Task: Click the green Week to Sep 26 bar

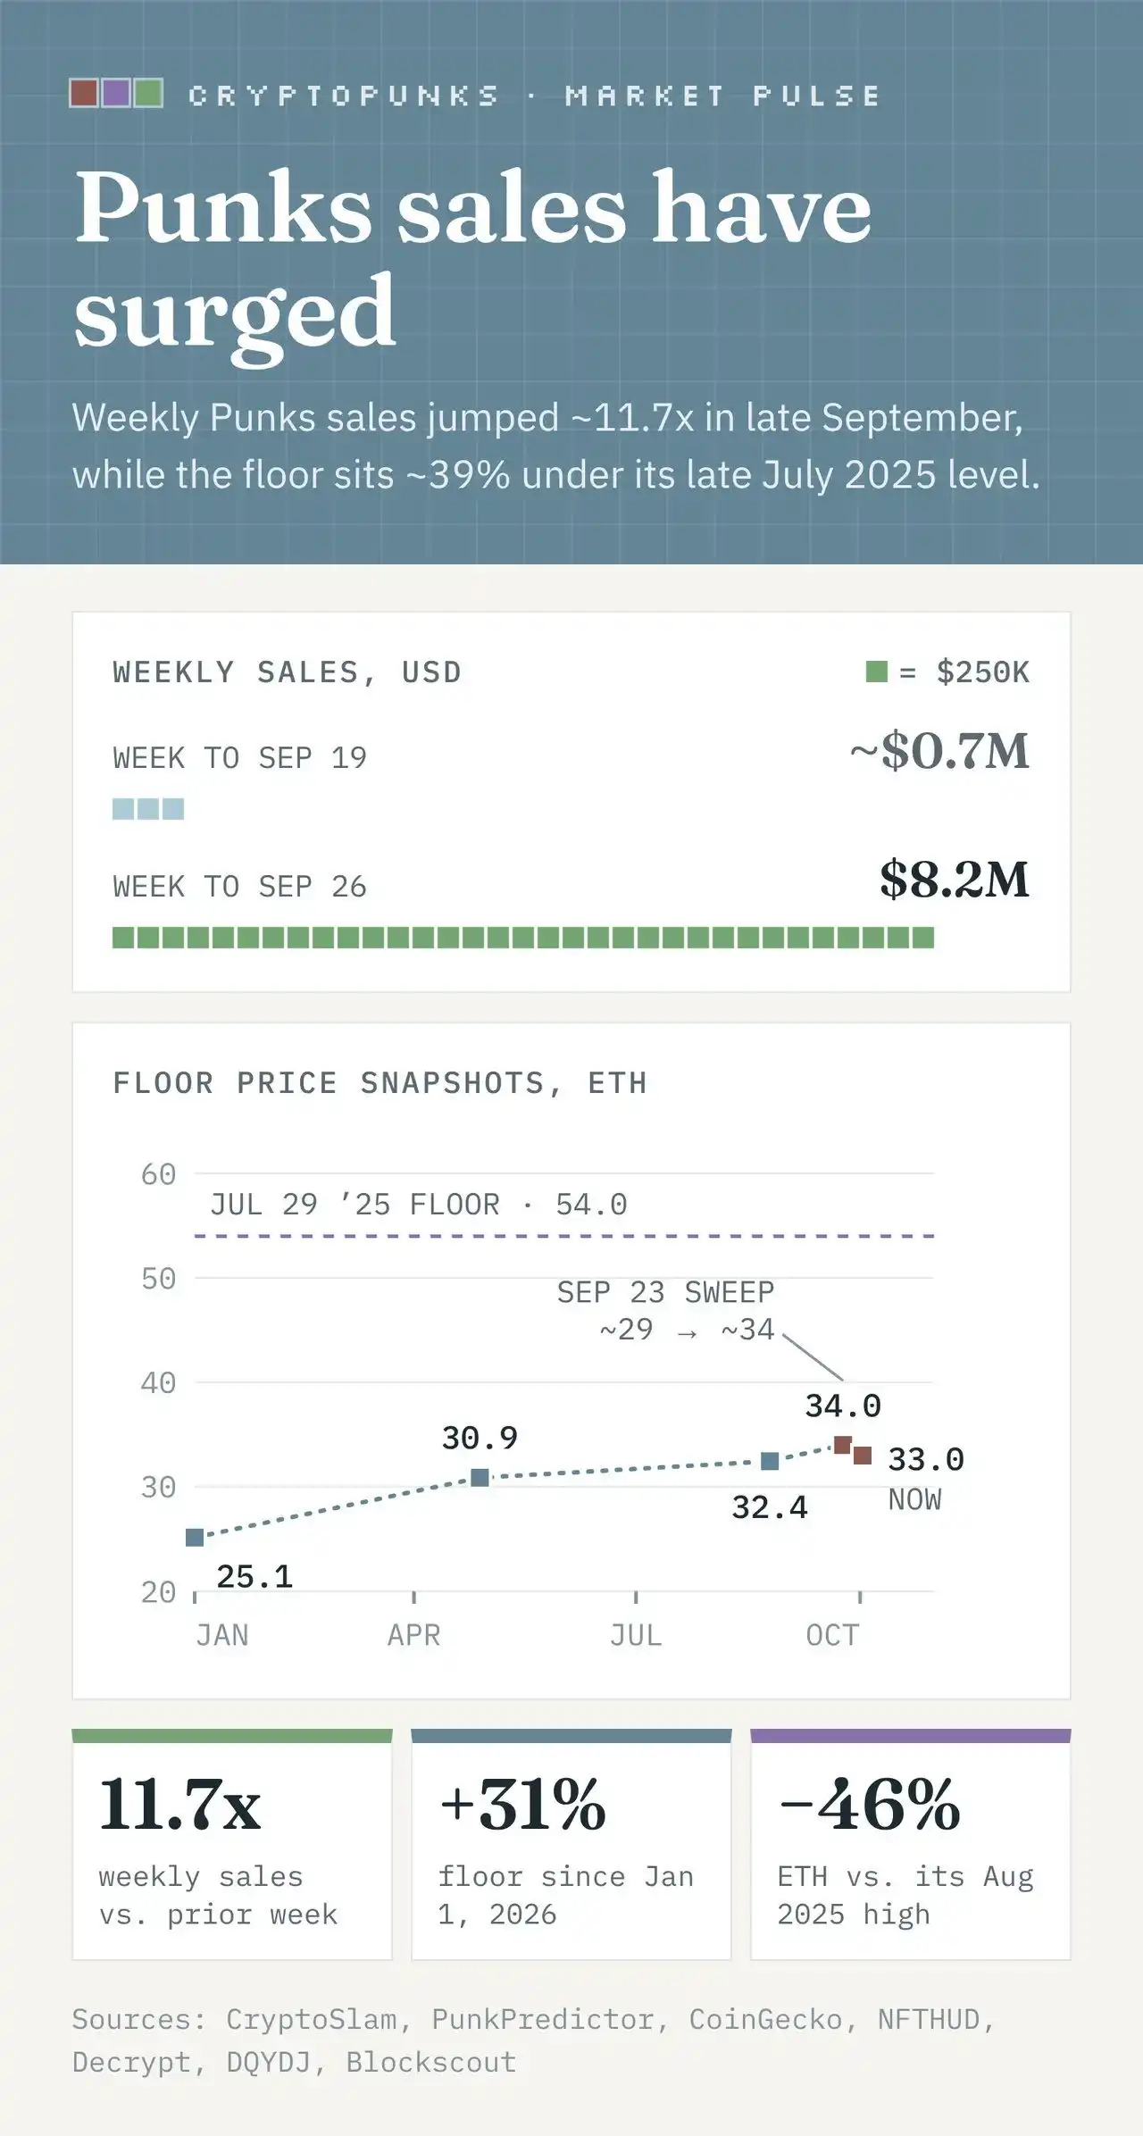Action: click(523, 938)
